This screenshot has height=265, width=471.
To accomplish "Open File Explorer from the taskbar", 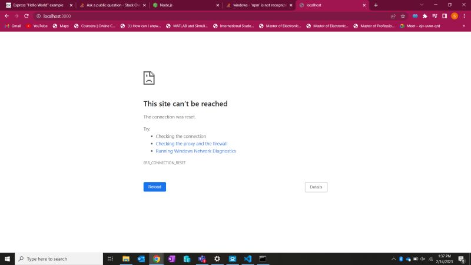I will 126,259.
